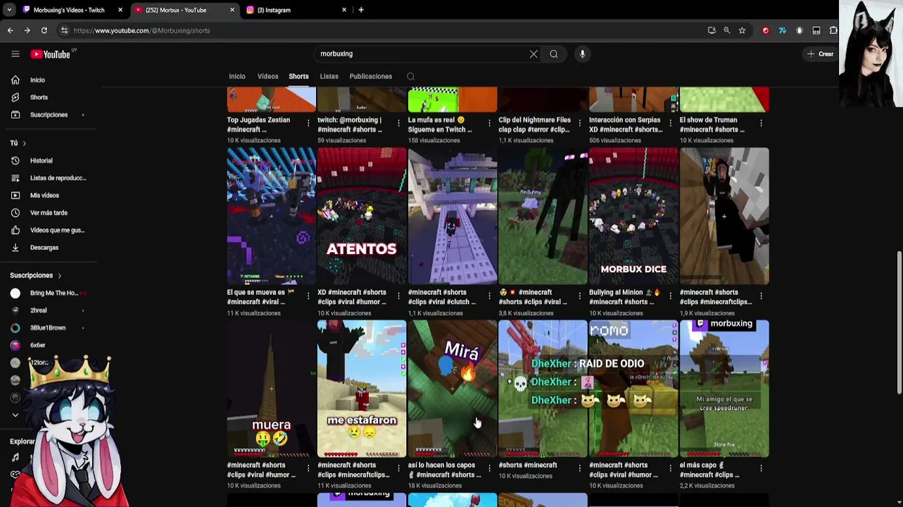Open 3Blue1Brown channel subscription
Viewport: 903px width, 507px height.
click(x=49, y=327)
